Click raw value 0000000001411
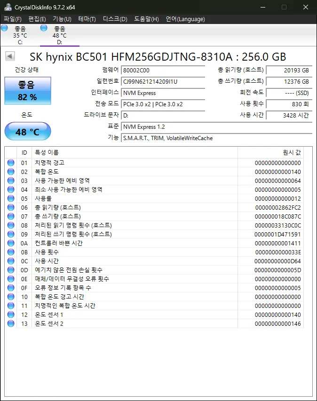The width and height of the screenshot is (317, 401). (x=278, y=243)
